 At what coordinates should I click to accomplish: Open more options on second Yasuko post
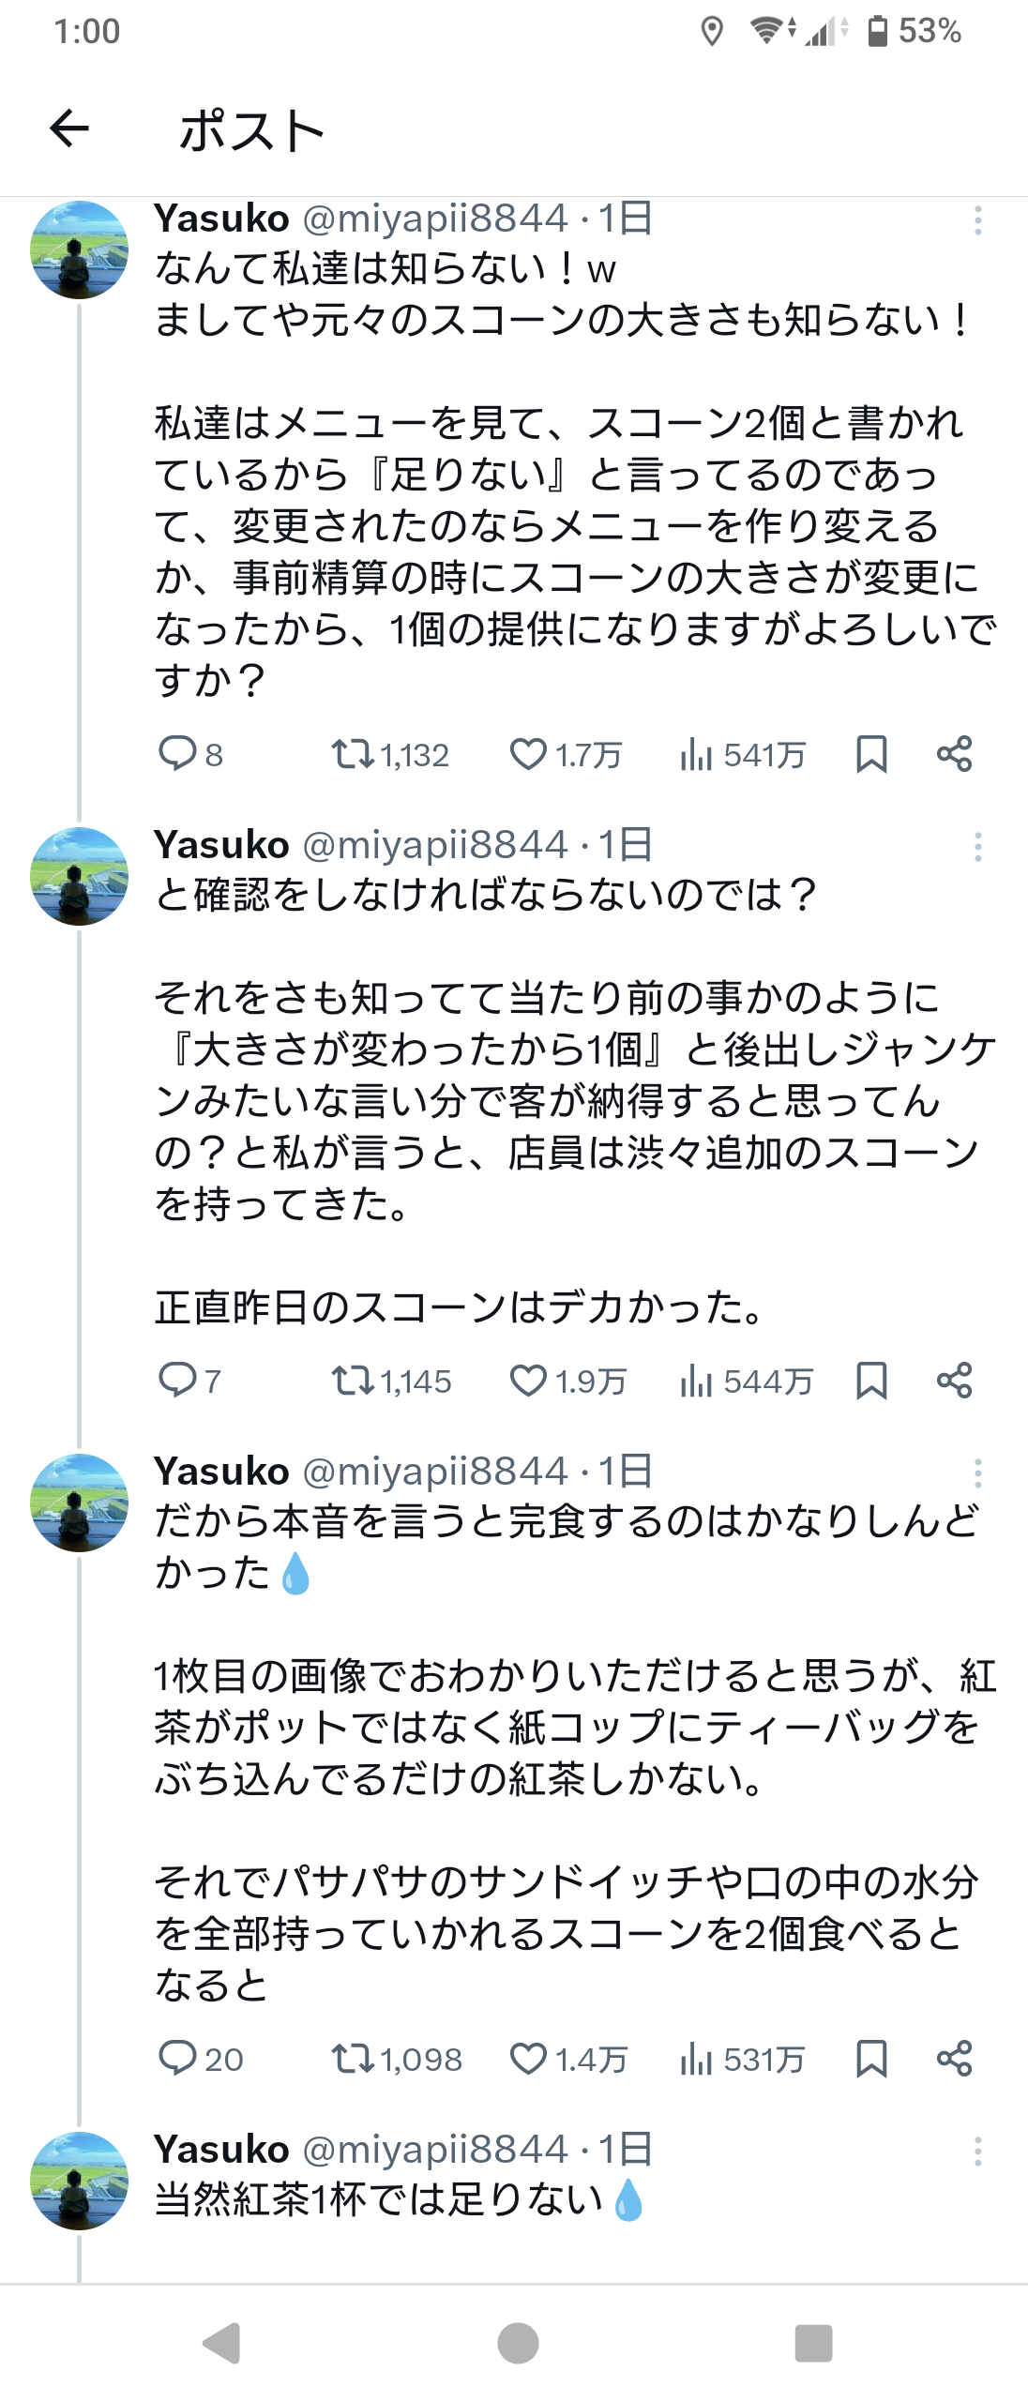pyautogui.click(x=977, y=847)
